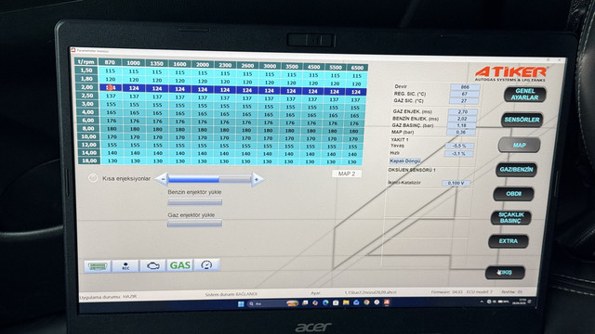Click the BENZİN ENJEK. value 2,02

click(462, 119)
